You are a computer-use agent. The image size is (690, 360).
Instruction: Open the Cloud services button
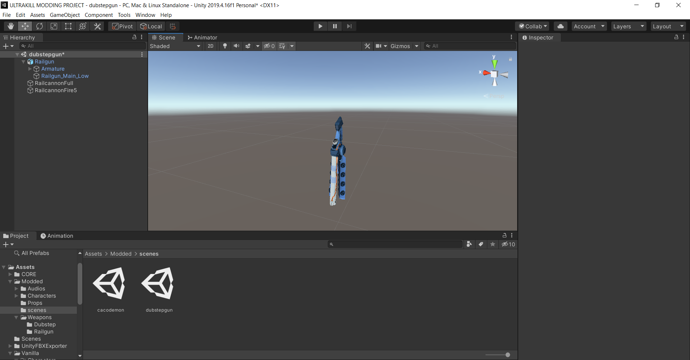[x=561, y=26]
